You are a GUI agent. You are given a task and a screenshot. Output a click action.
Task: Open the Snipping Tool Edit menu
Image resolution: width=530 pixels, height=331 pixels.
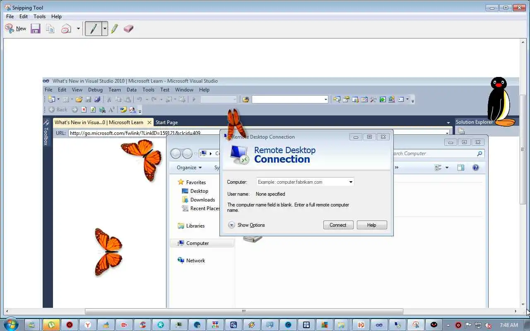click(24, 17)
